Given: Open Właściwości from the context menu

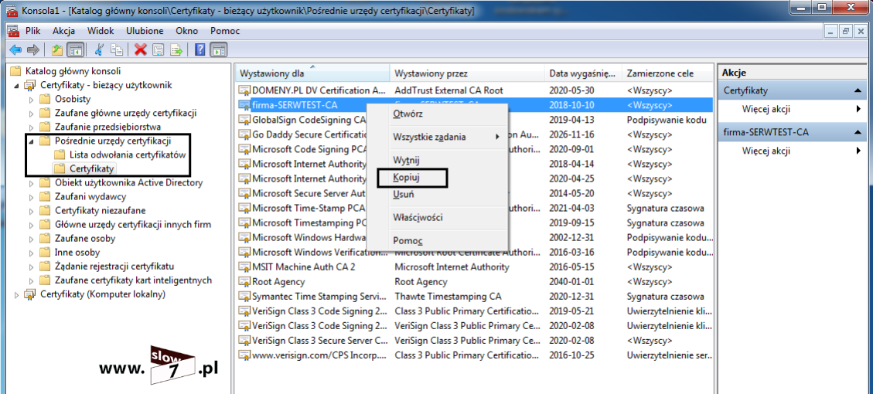Looking at the screenshot, I should click(418, 218).
